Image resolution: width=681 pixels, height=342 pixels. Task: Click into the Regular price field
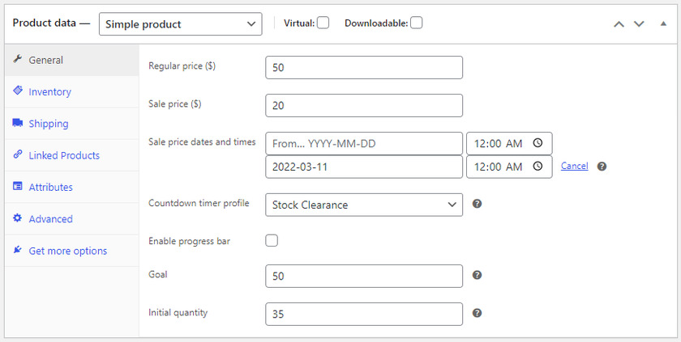[x=363, y=67]
